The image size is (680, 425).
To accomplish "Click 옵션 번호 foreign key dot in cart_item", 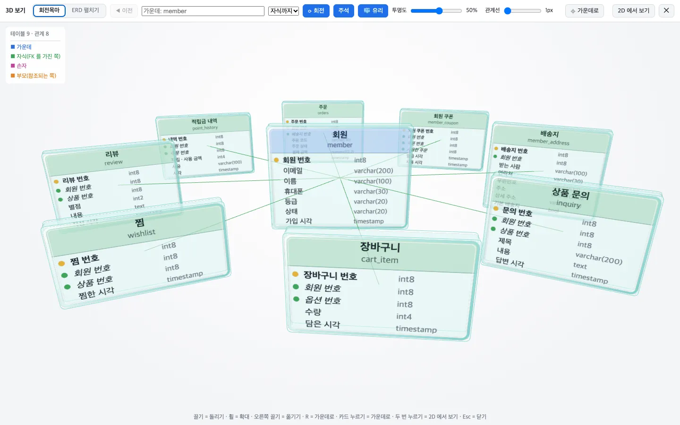I will point(296,299).
